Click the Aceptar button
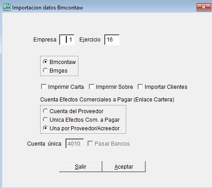This screenshot has height=188, width=212. coord(124,166)
